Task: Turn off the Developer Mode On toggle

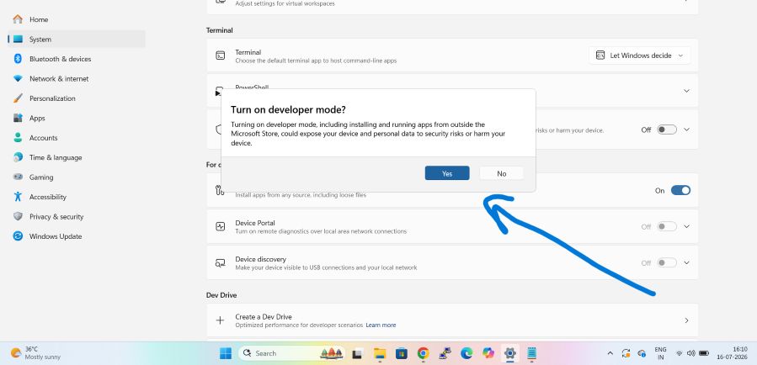Action: pyautogui.click(x=680, y=190)
